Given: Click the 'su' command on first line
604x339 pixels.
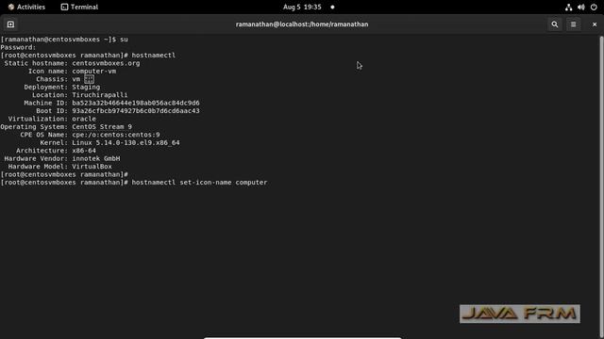Looking at the screenshot, I should pyautogui.click(x=124, y=40).
